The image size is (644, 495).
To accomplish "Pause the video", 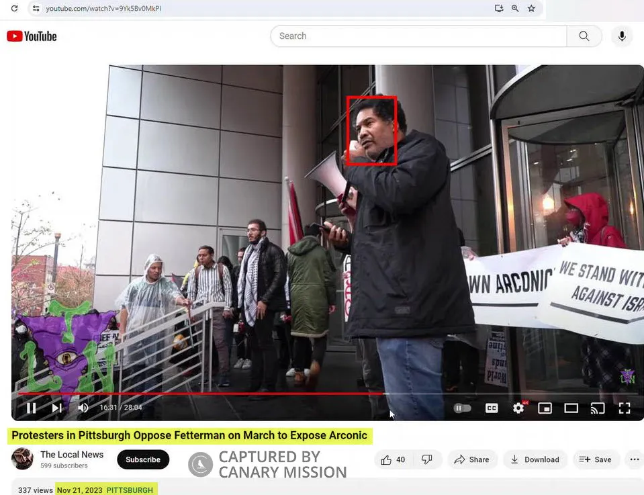I will point(31,408).
